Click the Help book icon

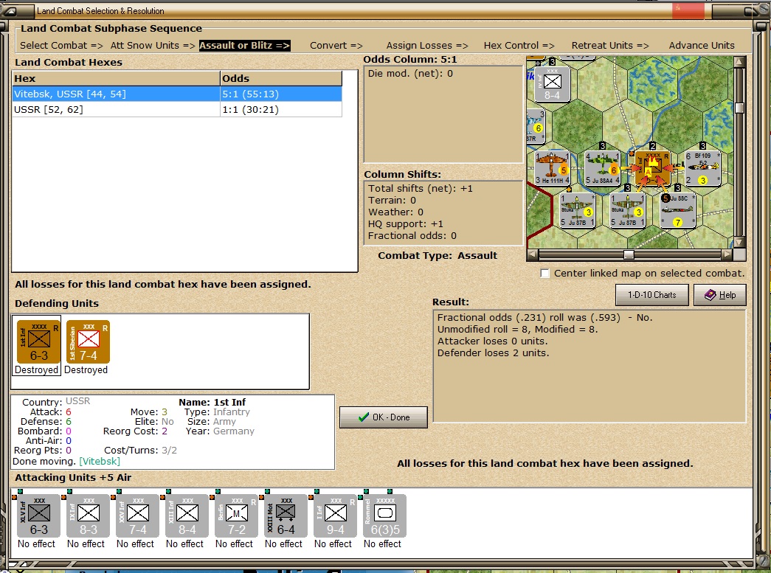pos(710,295)
